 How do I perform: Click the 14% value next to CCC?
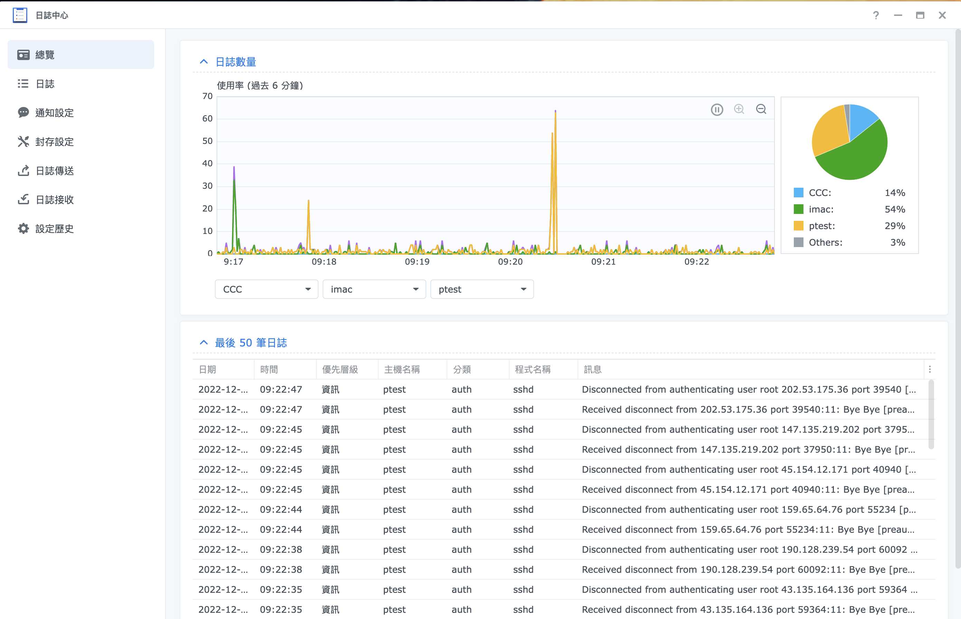pyautogui.click(x=895, y=193)
